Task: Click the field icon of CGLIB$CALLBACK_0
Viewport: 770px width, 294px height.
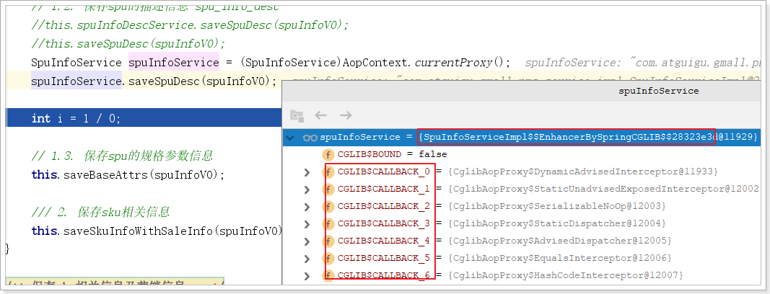Action: tap(328, 171)
